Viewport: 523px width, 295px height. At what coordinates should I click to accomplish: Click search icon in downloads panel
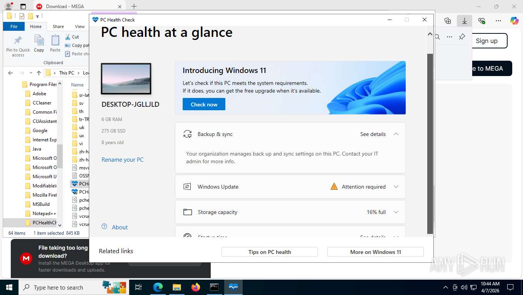(x=437, y=37)
